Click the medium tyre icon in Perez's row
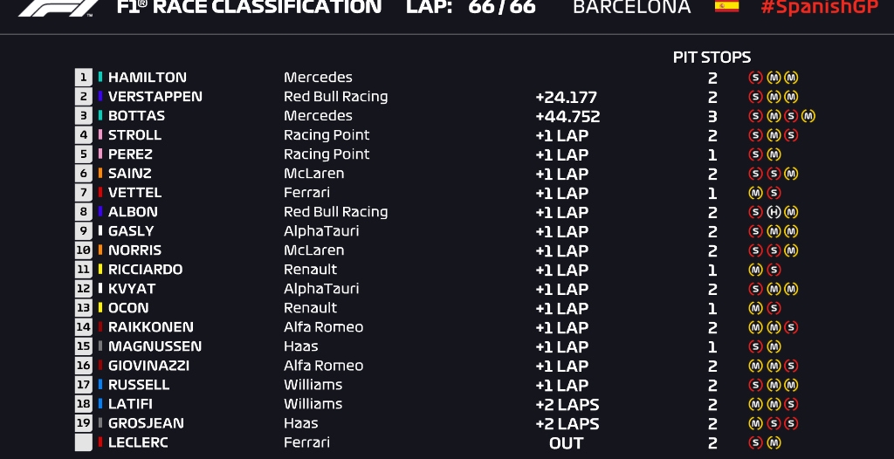Screen dimensions: 894x459 tap(773, 154)
